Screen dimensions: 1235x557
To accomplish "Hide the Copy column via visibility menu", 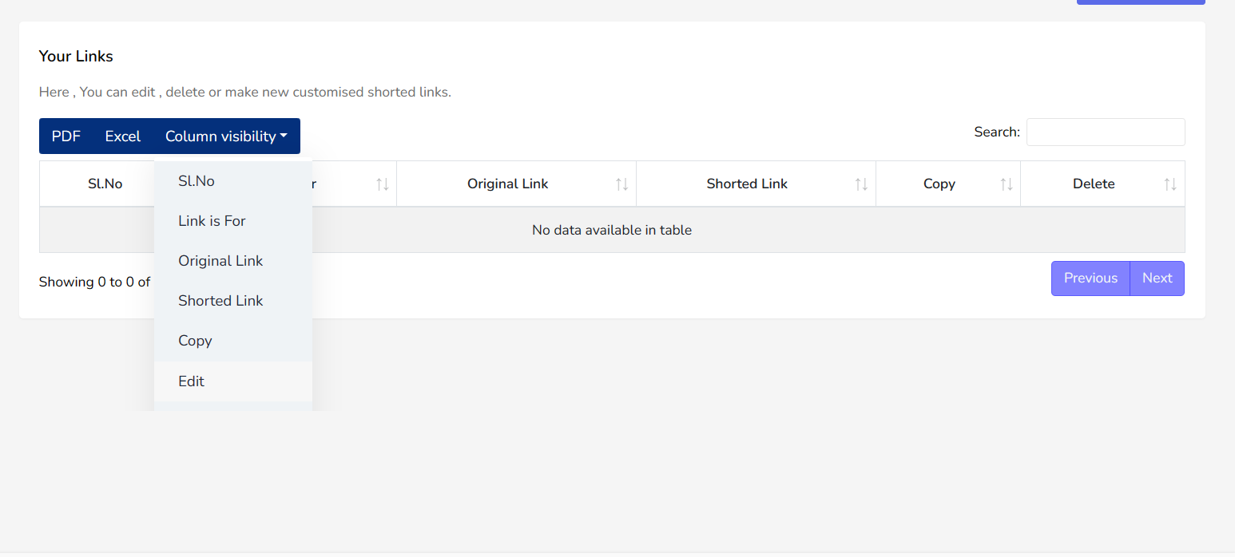I will [x=195, y=341].
